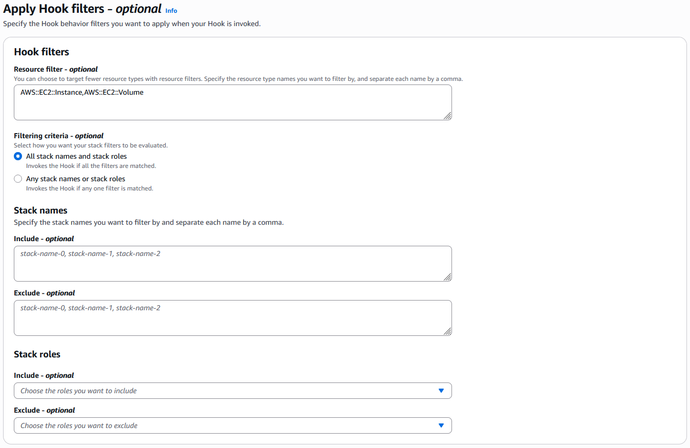Open the "Choose the roles you want to exclude" dropdown

[x=233, y=425]
